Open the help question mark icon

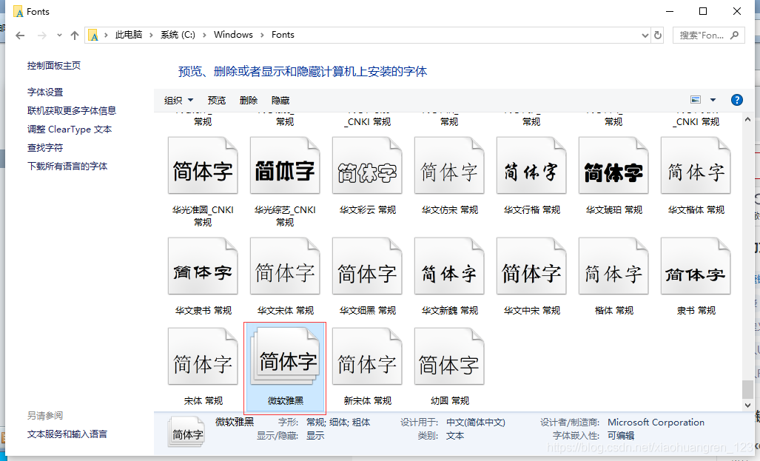(x=737, y=100)
